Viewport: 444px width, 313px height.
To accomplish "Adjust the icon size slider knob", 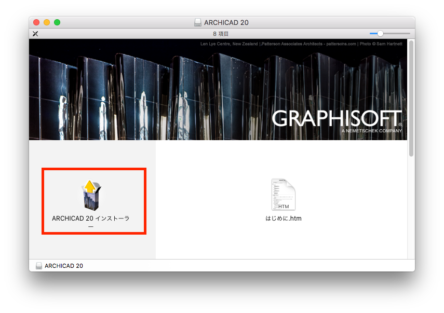I will point(380,33).
